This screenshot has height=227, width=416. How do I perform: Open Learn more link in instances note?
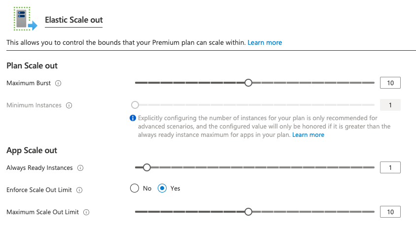pos(308,135)
